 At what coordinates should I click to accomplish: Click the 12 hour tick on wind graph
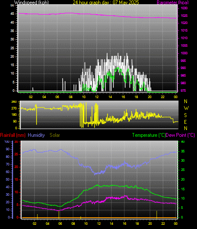click(x=97, y=97)
